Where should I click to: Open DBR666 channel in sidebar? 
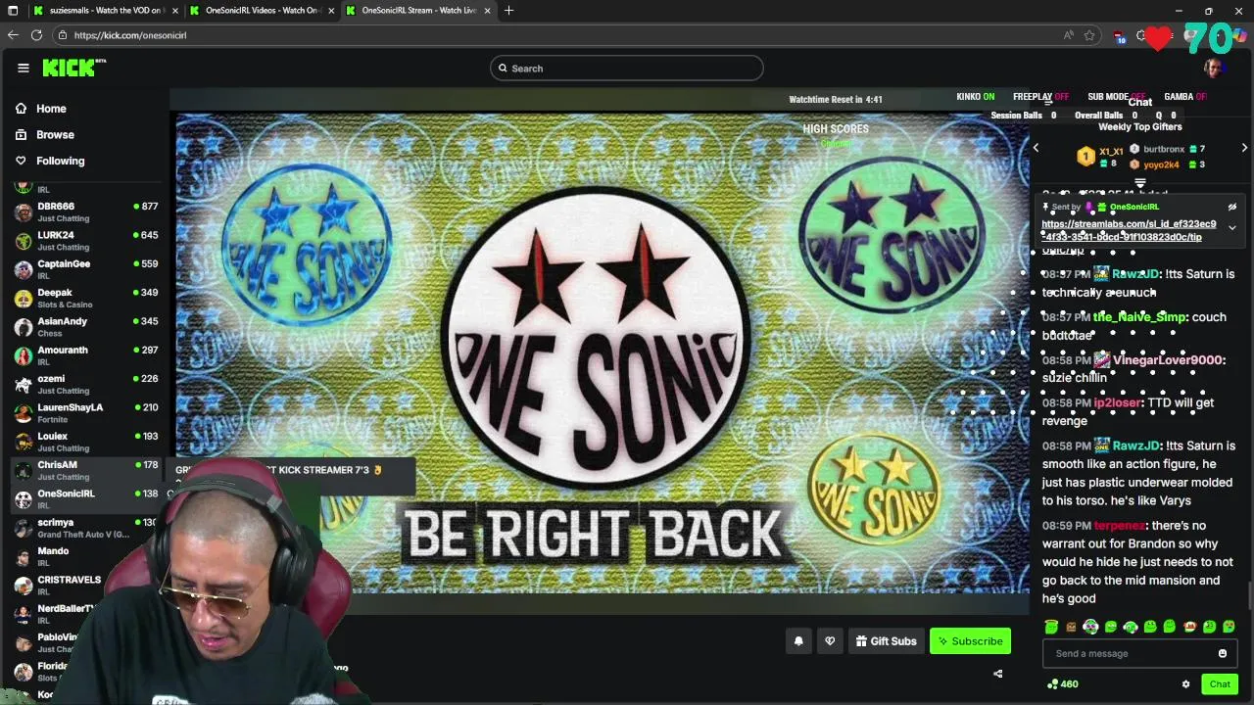86,212
